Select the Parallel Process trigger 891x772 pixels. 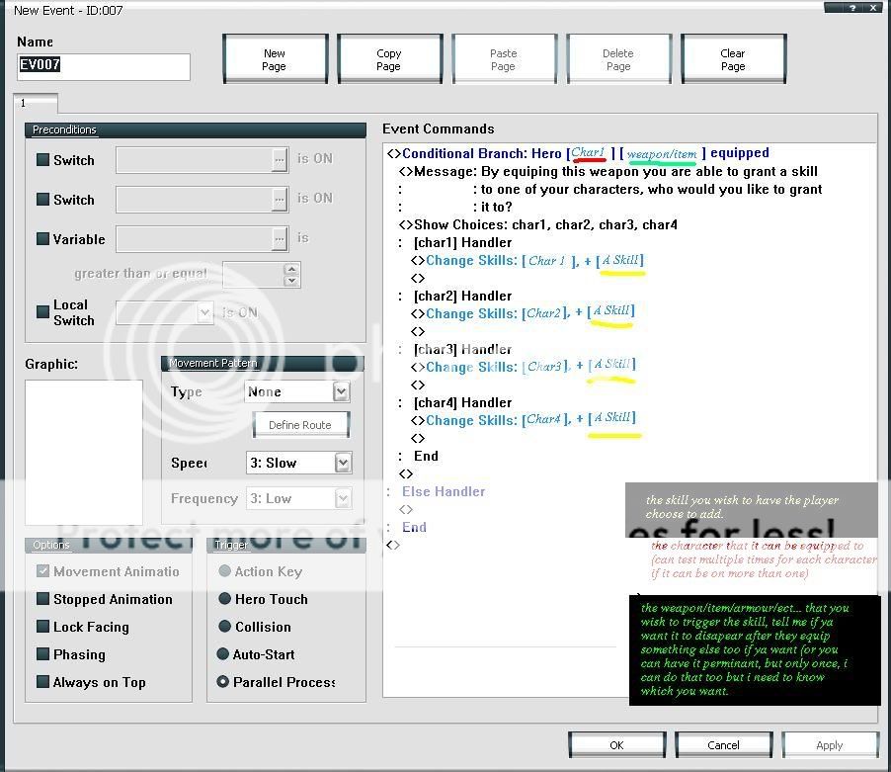click(224, 682)
